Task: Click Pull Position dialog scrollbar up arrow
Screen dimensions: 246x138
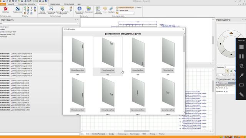Action: point(184,34)
